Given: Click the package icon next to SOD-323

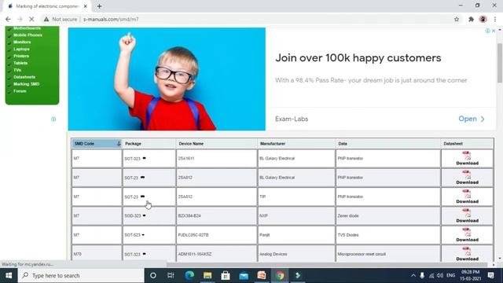Looking at the screenshot, I should point(144,215).
